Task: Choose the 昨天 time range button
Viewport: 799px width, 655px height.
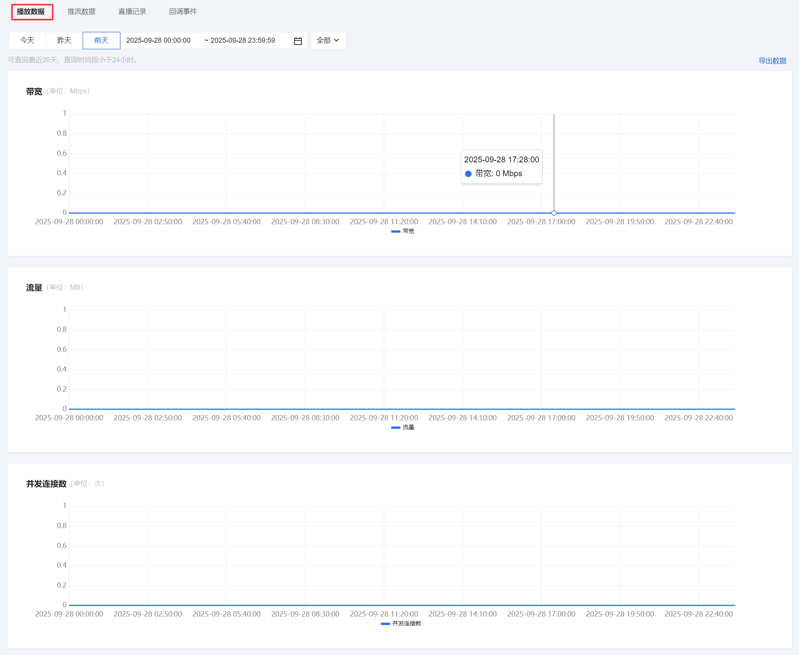Action: [x=64, y=40]
